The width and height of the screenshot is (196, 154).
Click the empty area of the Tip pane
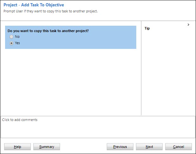pos(168,73)
